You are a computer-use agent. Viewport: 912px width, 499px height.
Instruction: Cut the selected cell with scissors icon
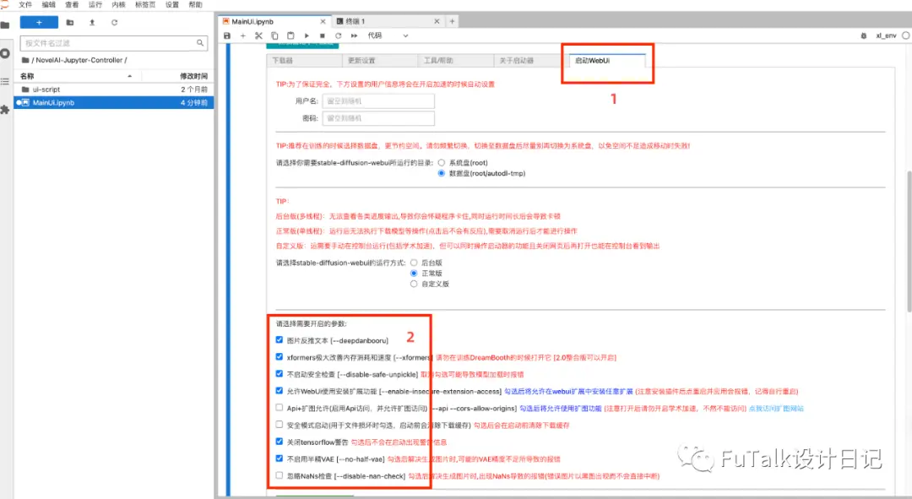[x=259, y=36]
